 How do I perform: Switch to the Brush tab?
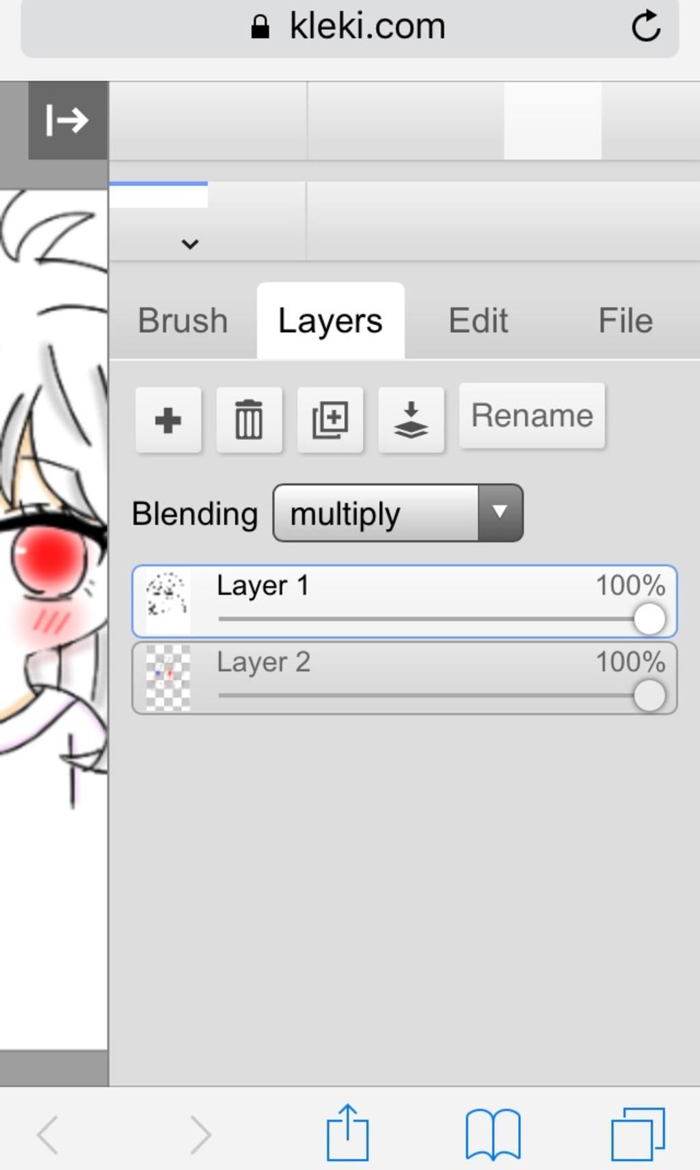click(x=183, y=321)
